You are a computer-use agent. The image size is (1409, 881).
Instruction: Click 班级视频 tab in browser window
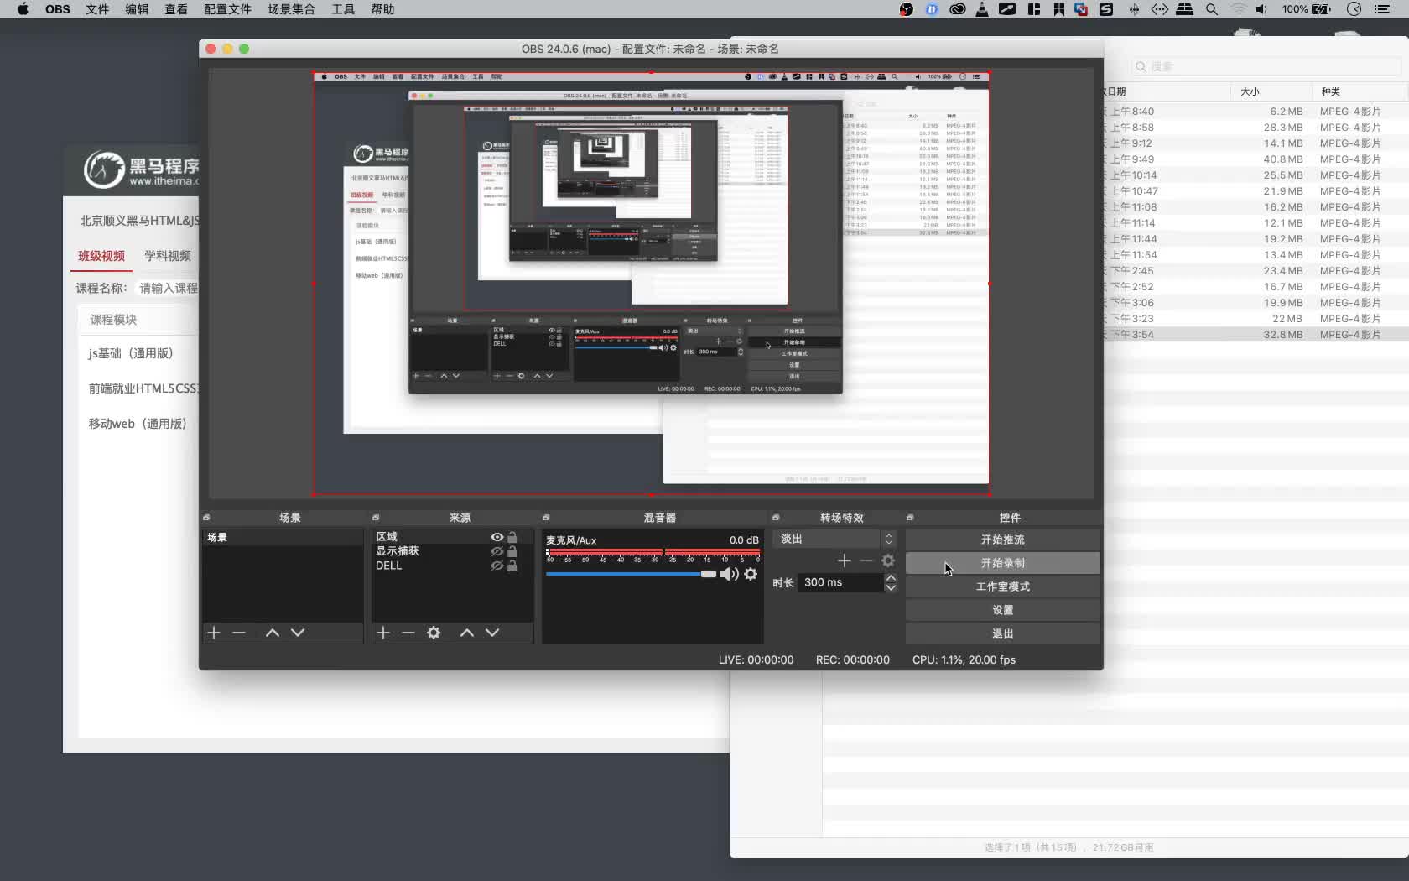101,256
